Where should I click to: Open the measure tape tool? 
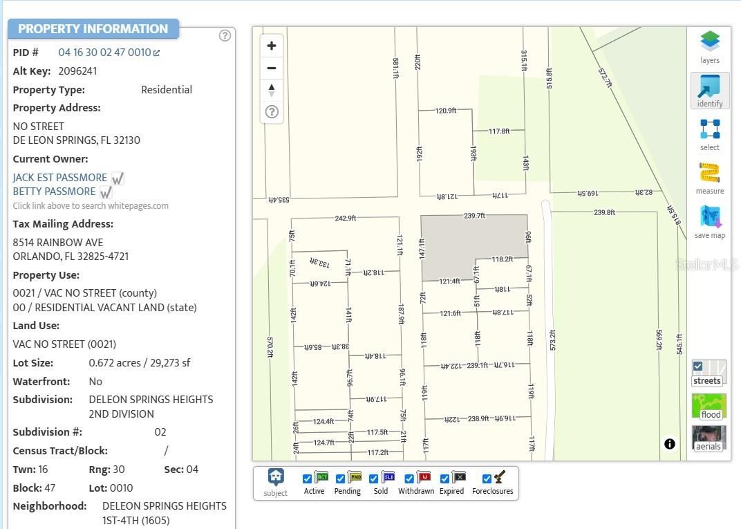(709, 178)
